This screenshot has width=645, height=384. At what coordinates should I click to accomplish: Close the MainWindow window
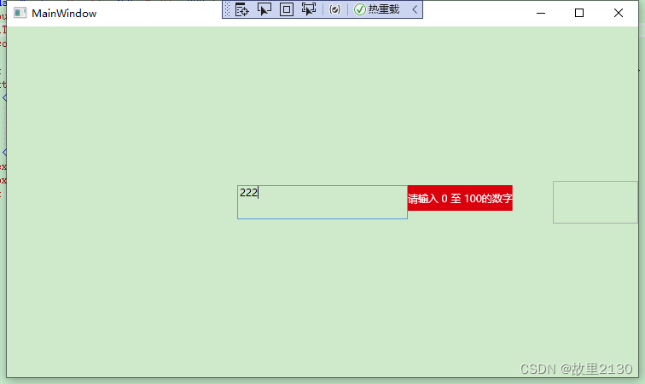click(619, 13)
